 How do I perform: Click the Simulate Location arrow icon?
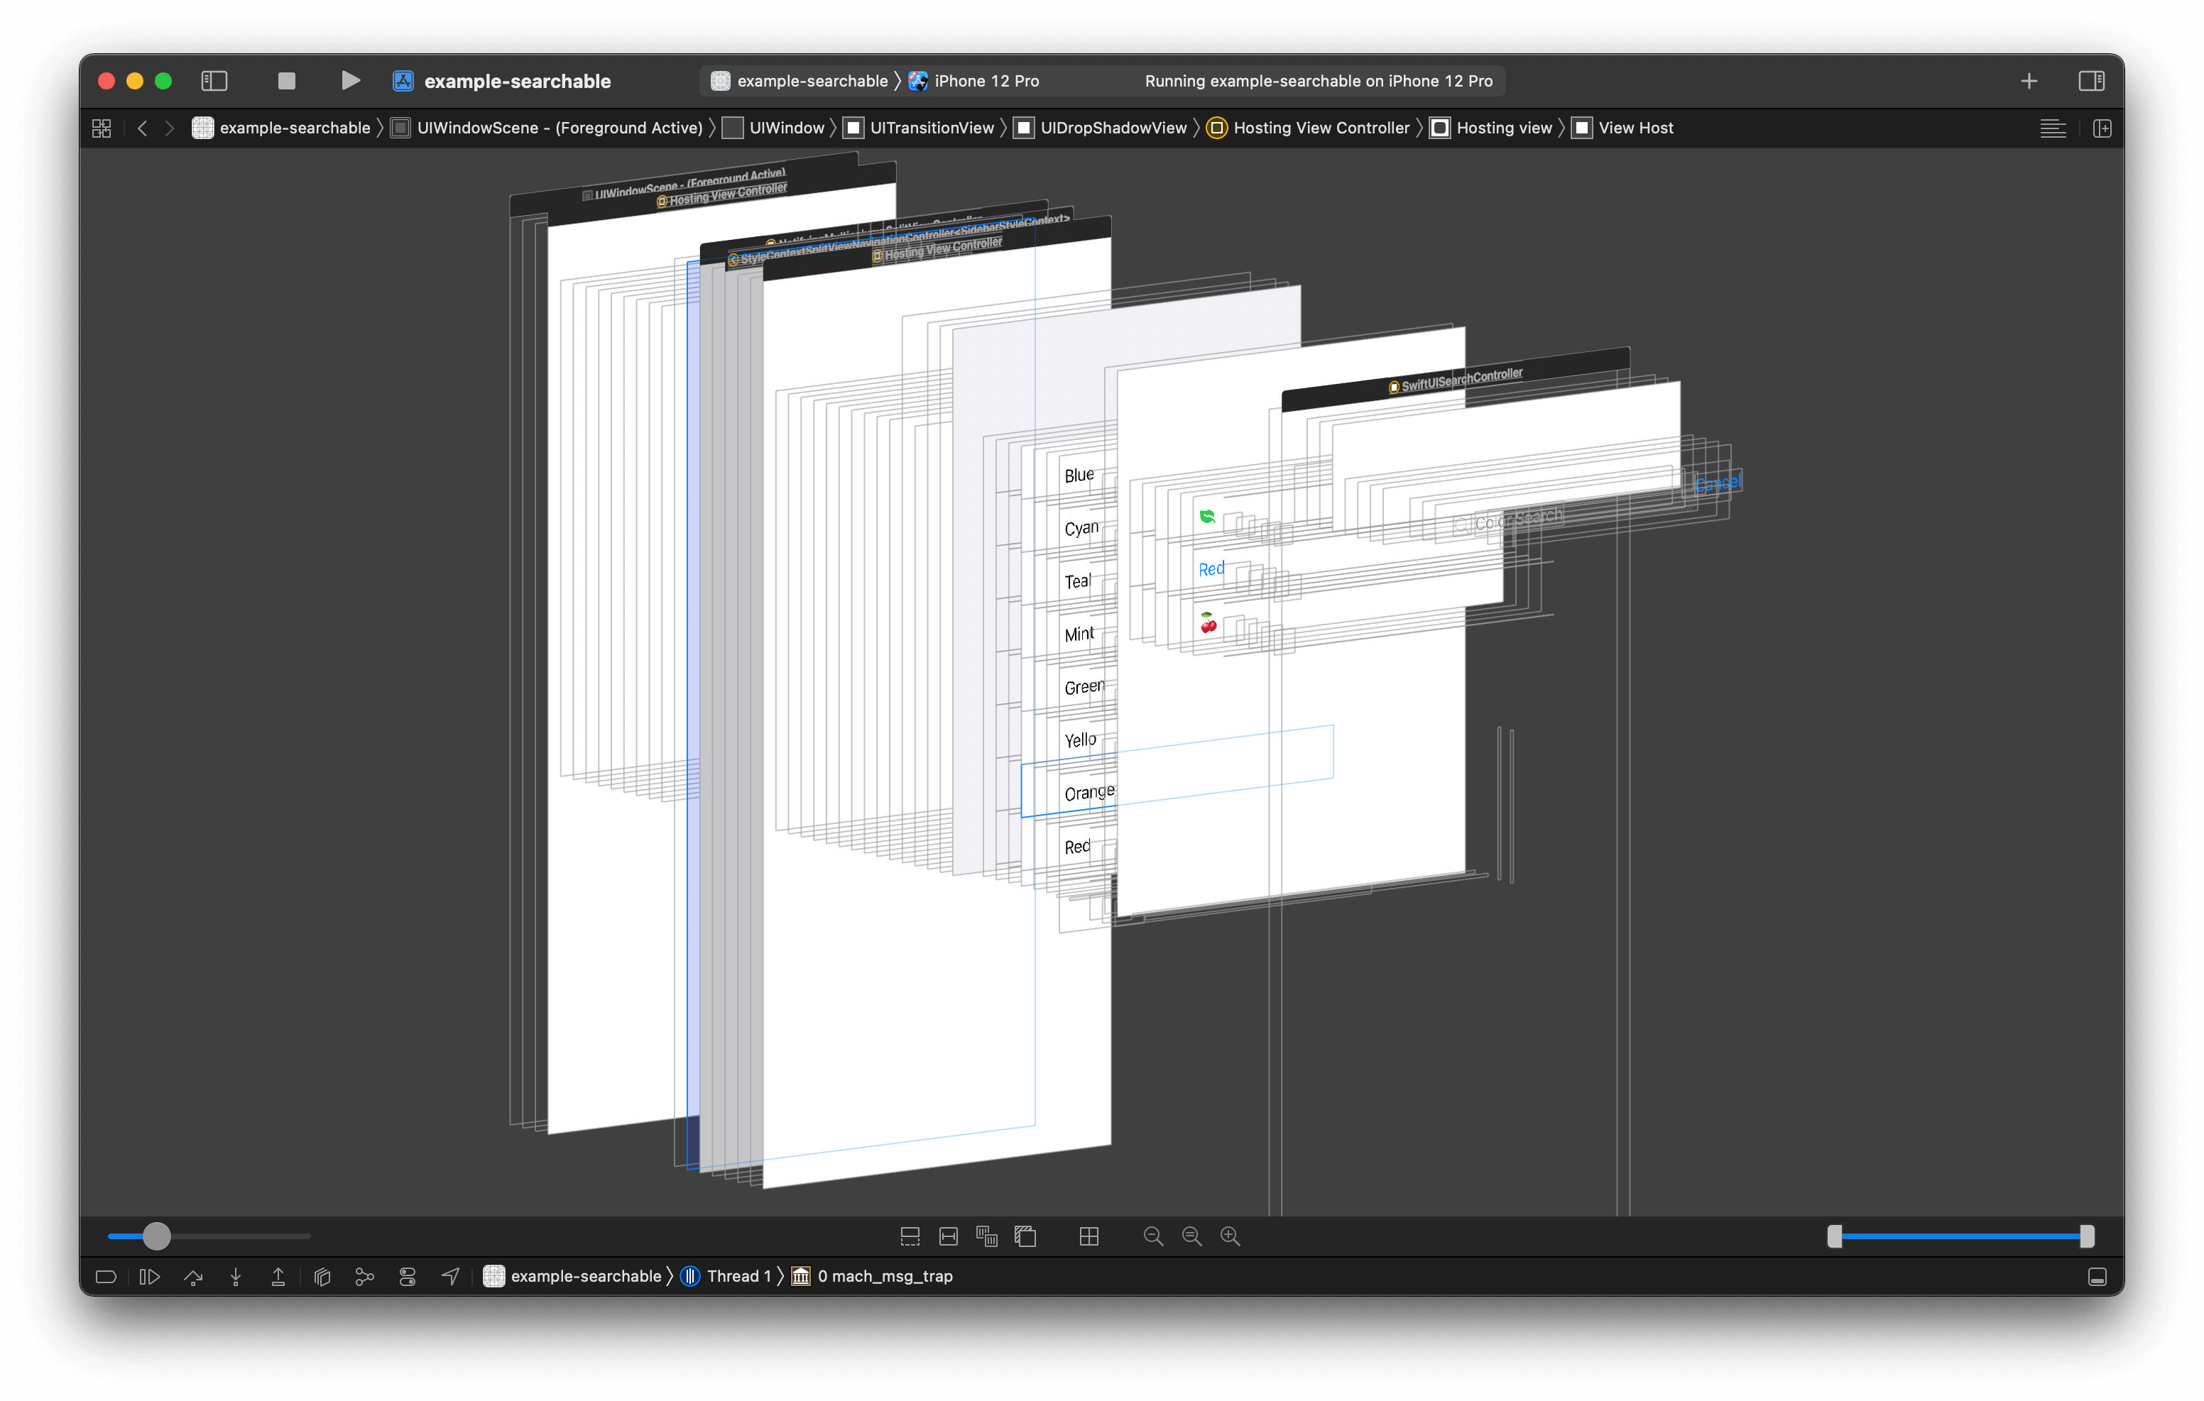click(x=450, y=1277)
